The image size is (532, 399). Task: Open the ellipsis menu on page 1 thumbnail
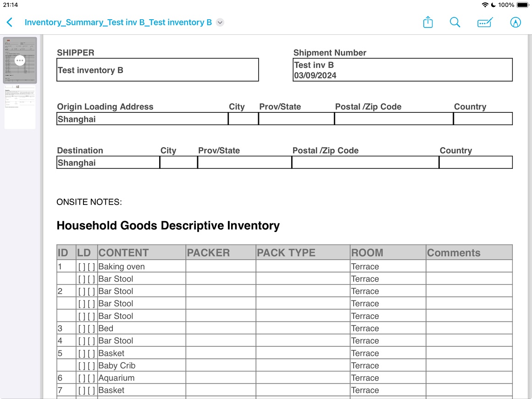20,60
